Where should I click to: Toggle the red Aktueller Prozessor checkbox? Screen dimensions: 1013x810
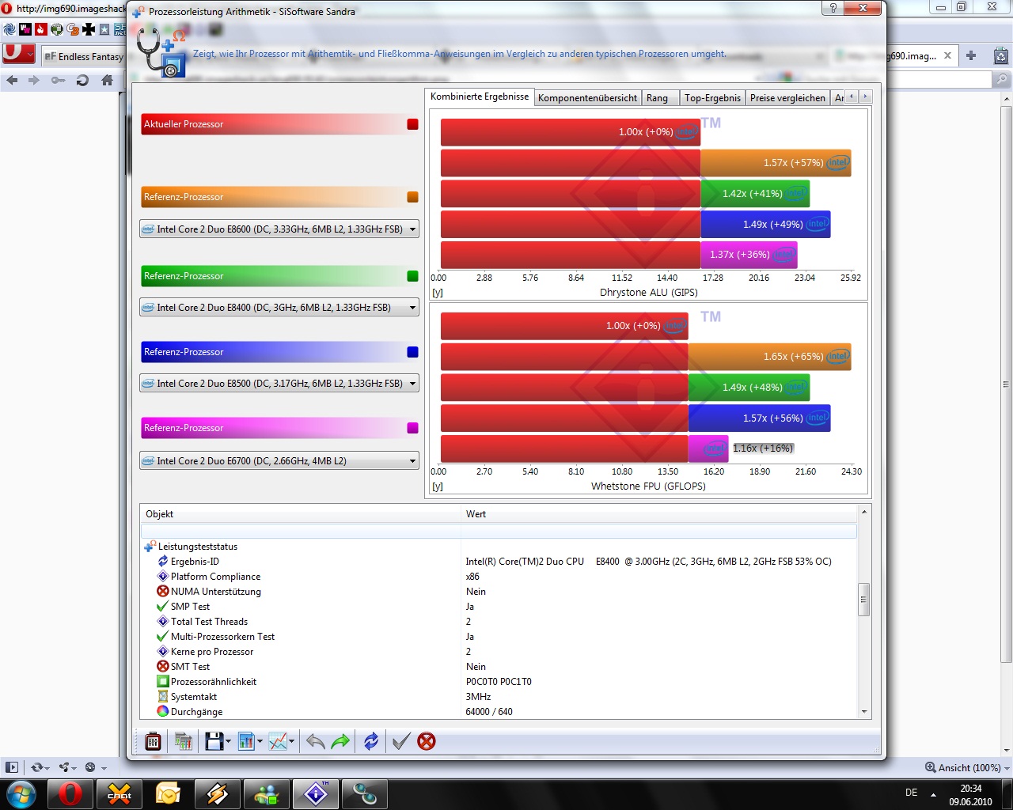412,124
